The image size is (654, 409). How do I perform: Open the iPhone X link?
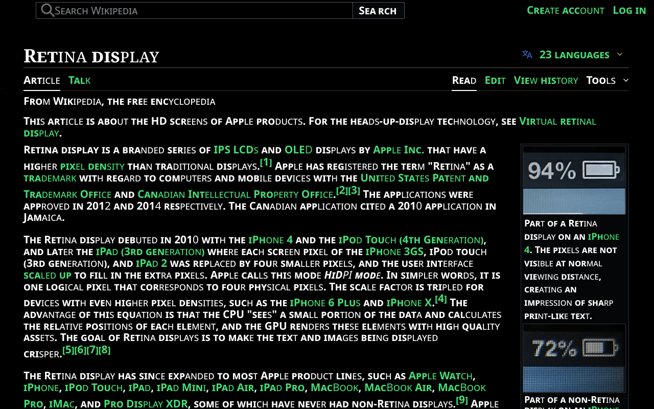(x=409, y=303)
